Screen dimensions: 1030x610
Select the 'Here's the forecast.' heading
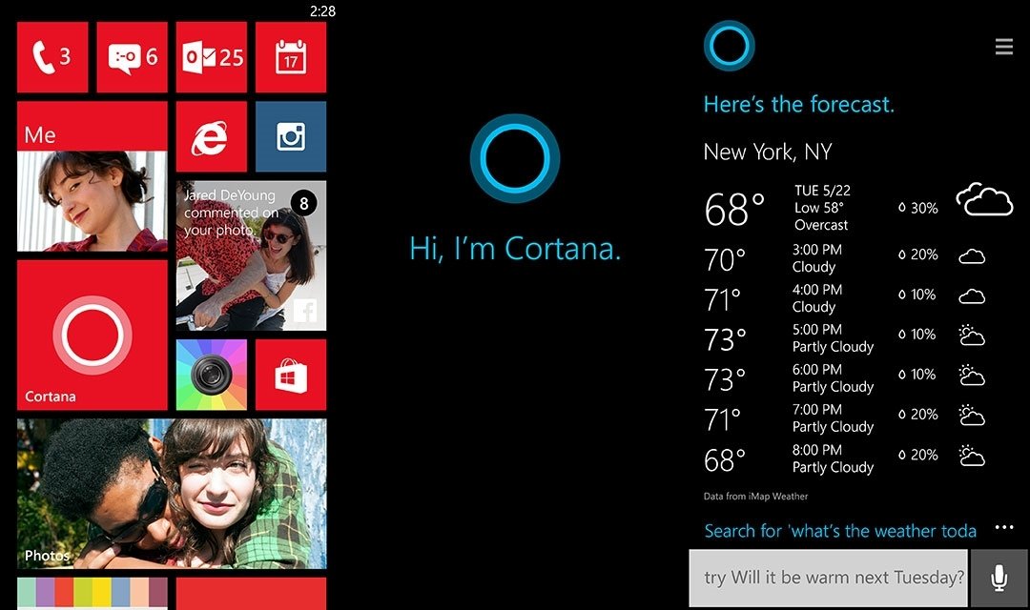click(799, 105)
